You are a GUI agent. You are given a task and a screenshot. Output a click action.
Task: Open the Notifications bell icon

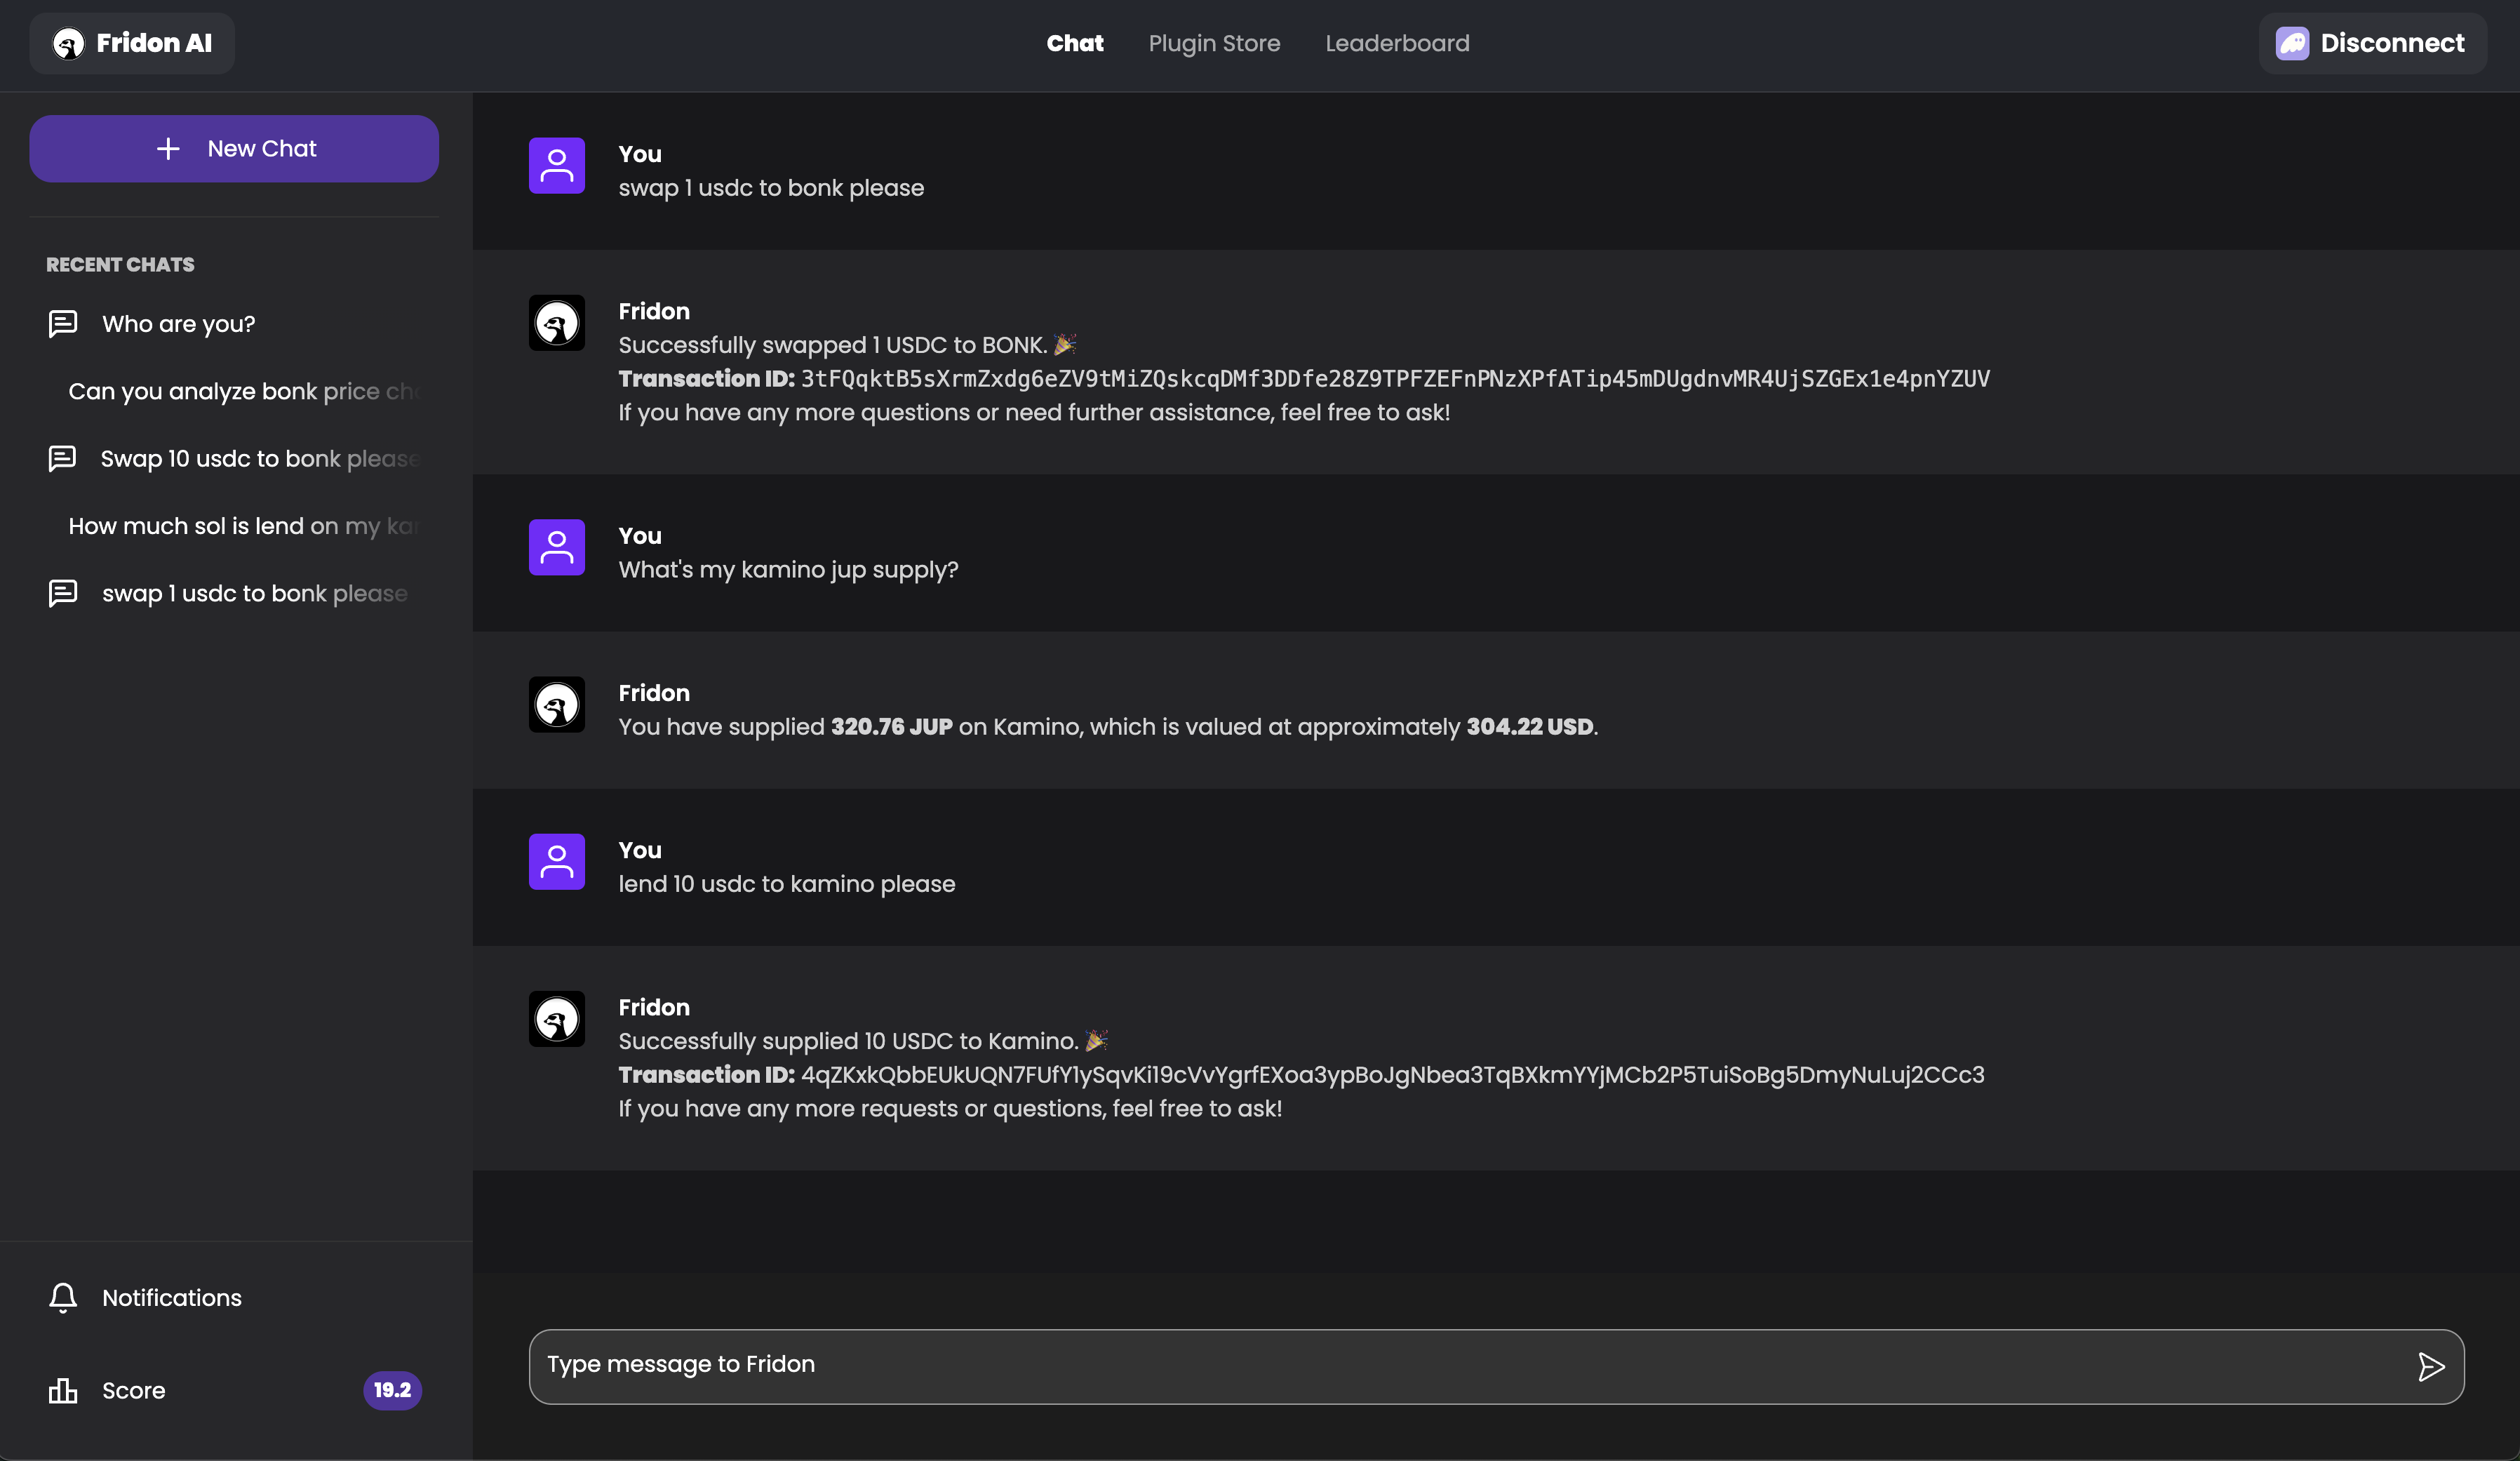tap(63, 1297)
